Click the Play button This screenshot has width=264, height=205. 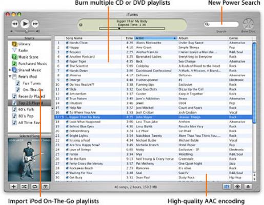(x=25, y=24)
